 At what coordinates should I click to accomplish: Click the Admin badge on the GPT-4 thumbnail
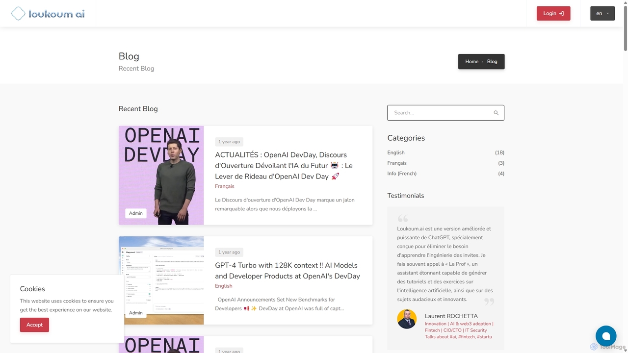[136, 313]
